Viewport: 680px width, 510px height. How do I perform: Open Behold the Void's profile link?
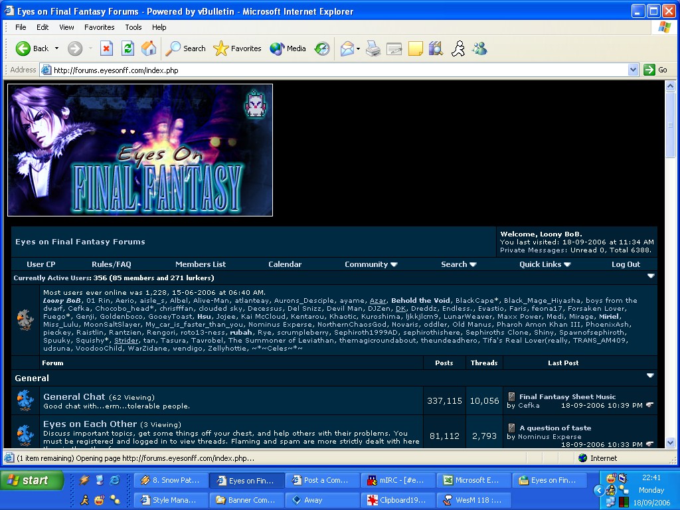(420, 301)
